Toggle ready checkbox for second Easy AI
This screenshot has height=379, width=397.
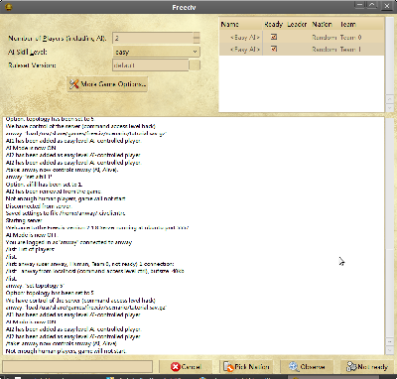point(274,49)
